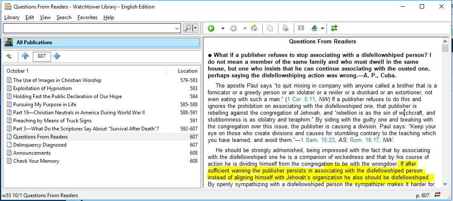Click the Copy icon in toolbar

(270, 28)
